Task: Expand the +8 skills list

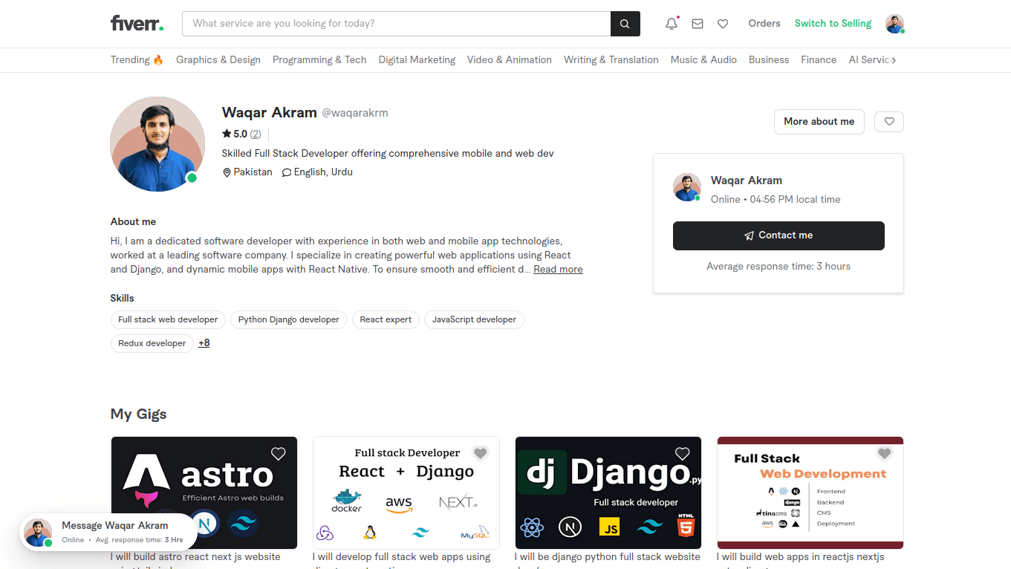Action: pyautogui.click(x=204, y=342)
